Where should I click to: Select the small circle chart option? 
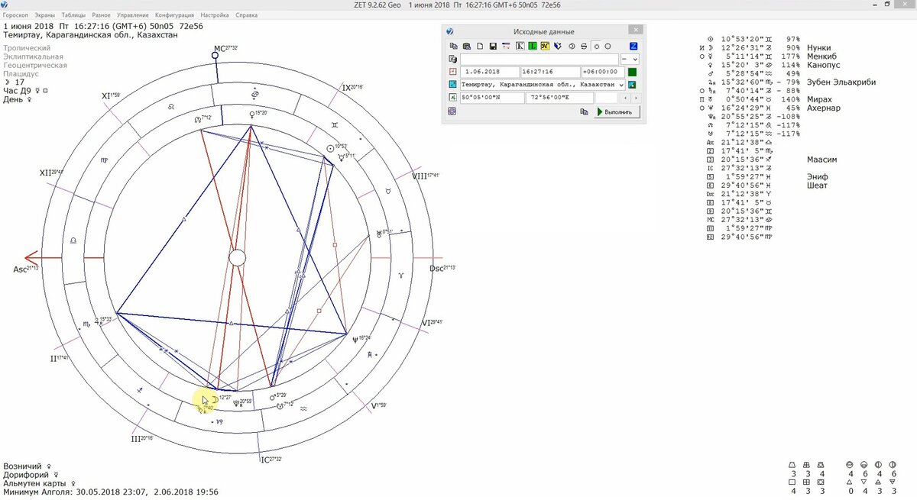click(596, 47)
